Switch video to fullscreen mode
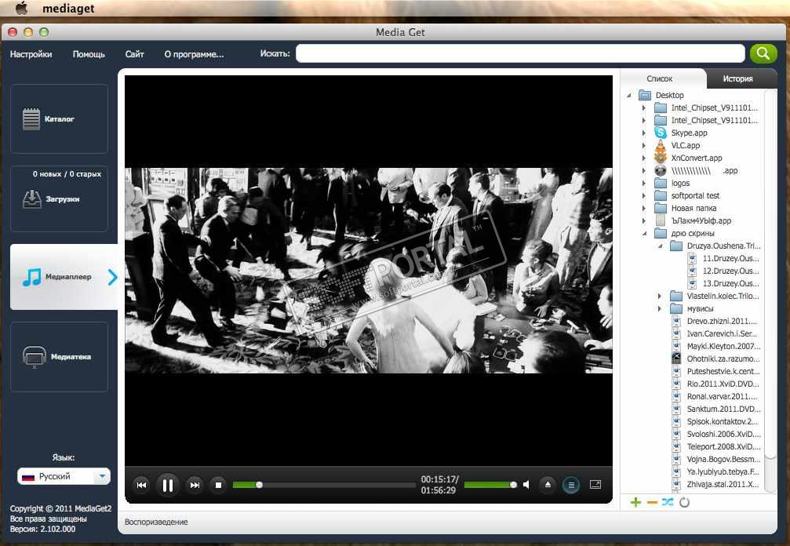The image size is (790, 546). point(595,485)
